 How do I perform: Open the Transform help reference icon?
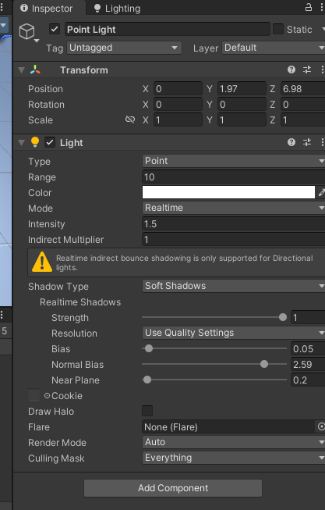291,70
